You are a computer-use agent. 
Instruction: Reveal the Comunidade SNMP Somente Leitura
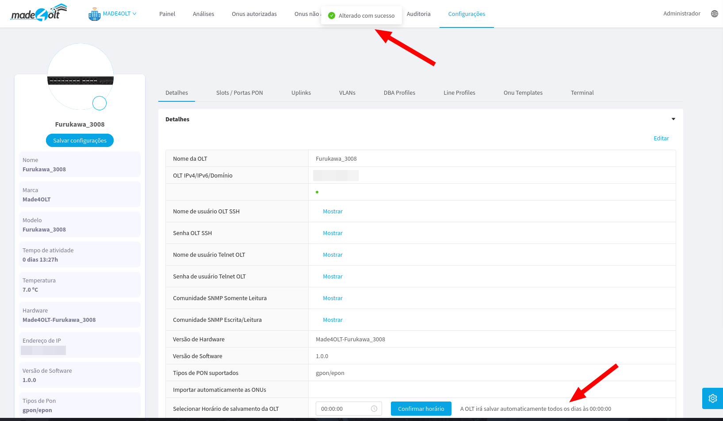333,298
